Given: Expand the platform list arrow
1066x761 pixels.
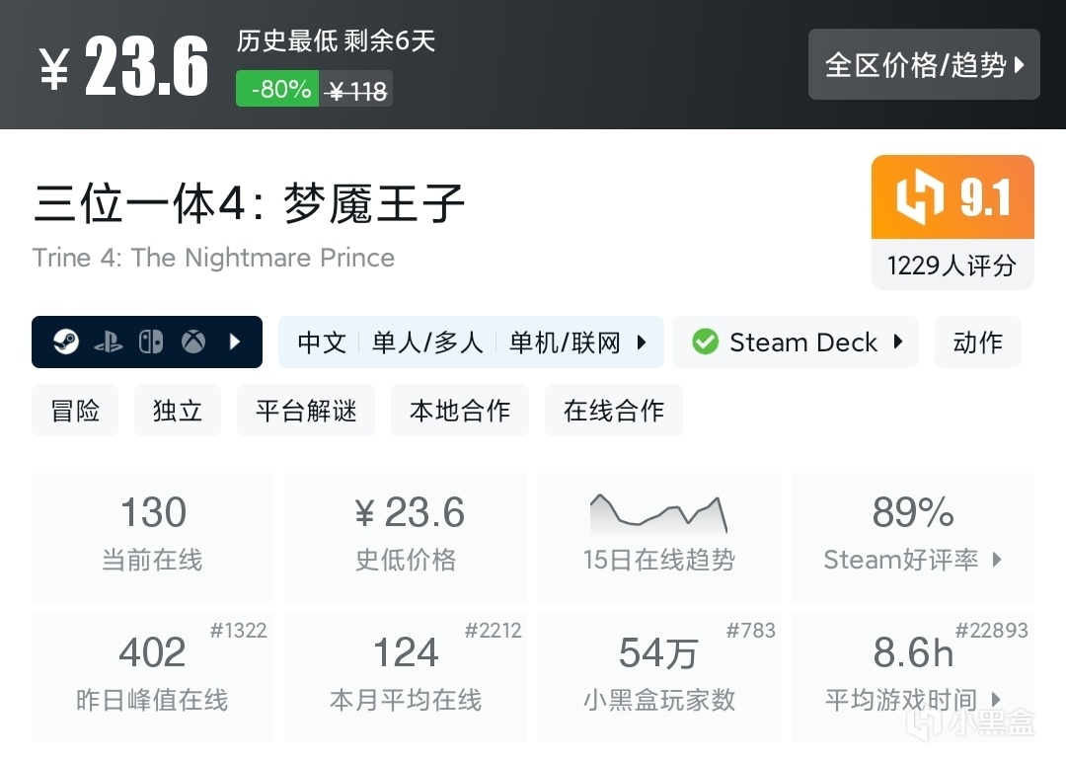Looking at the screenshot, I should pos(235,342).
